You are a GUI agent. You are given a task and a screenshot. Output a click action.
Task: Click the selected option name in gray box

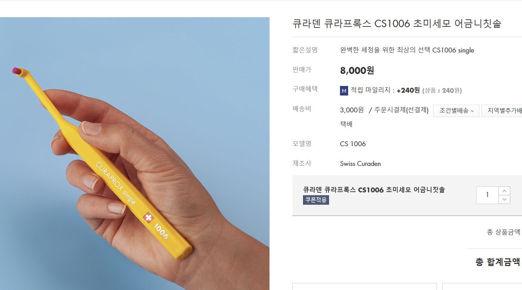pyautogui.click(x=374, y=190)
